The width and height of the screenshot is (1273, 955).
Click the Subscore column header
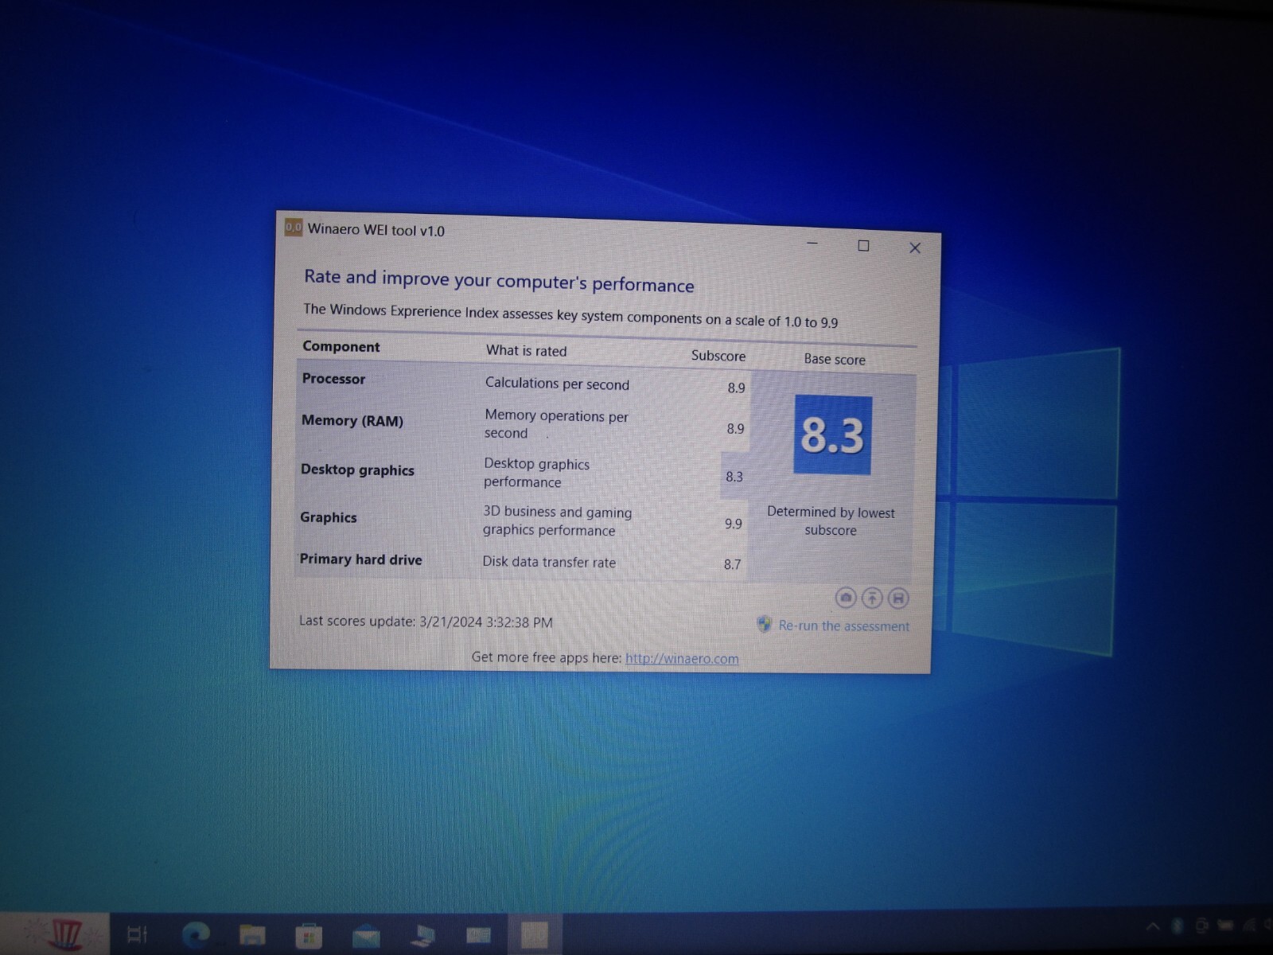pyautogui.click(x=718, y=356)
